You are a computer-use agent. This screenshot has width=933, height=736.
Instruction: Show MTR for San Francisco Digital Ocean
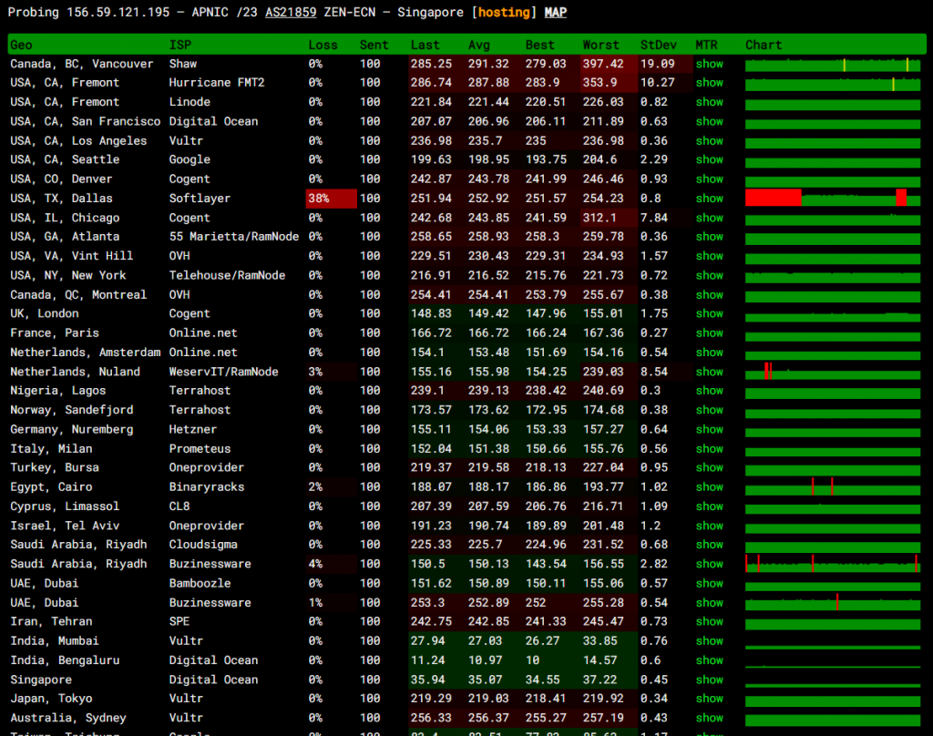(709, 121)
